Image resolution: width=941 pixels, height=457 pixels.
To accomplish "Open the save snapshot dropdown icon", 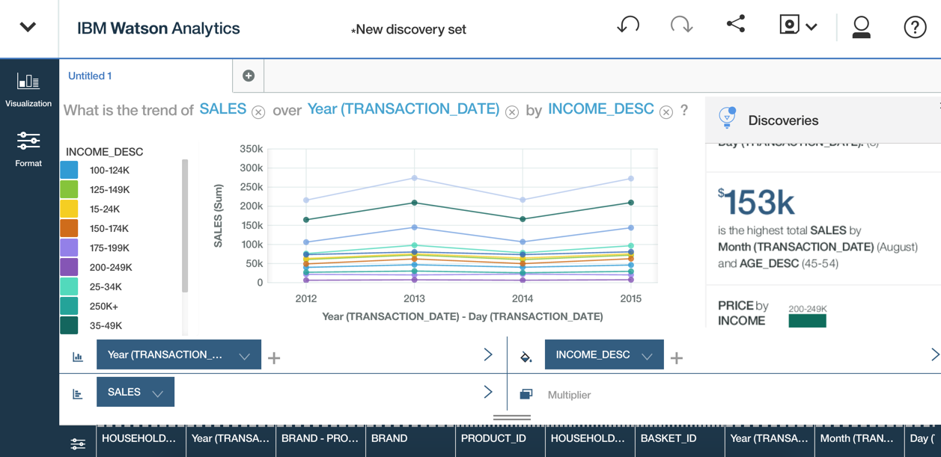I will [798, 25].
